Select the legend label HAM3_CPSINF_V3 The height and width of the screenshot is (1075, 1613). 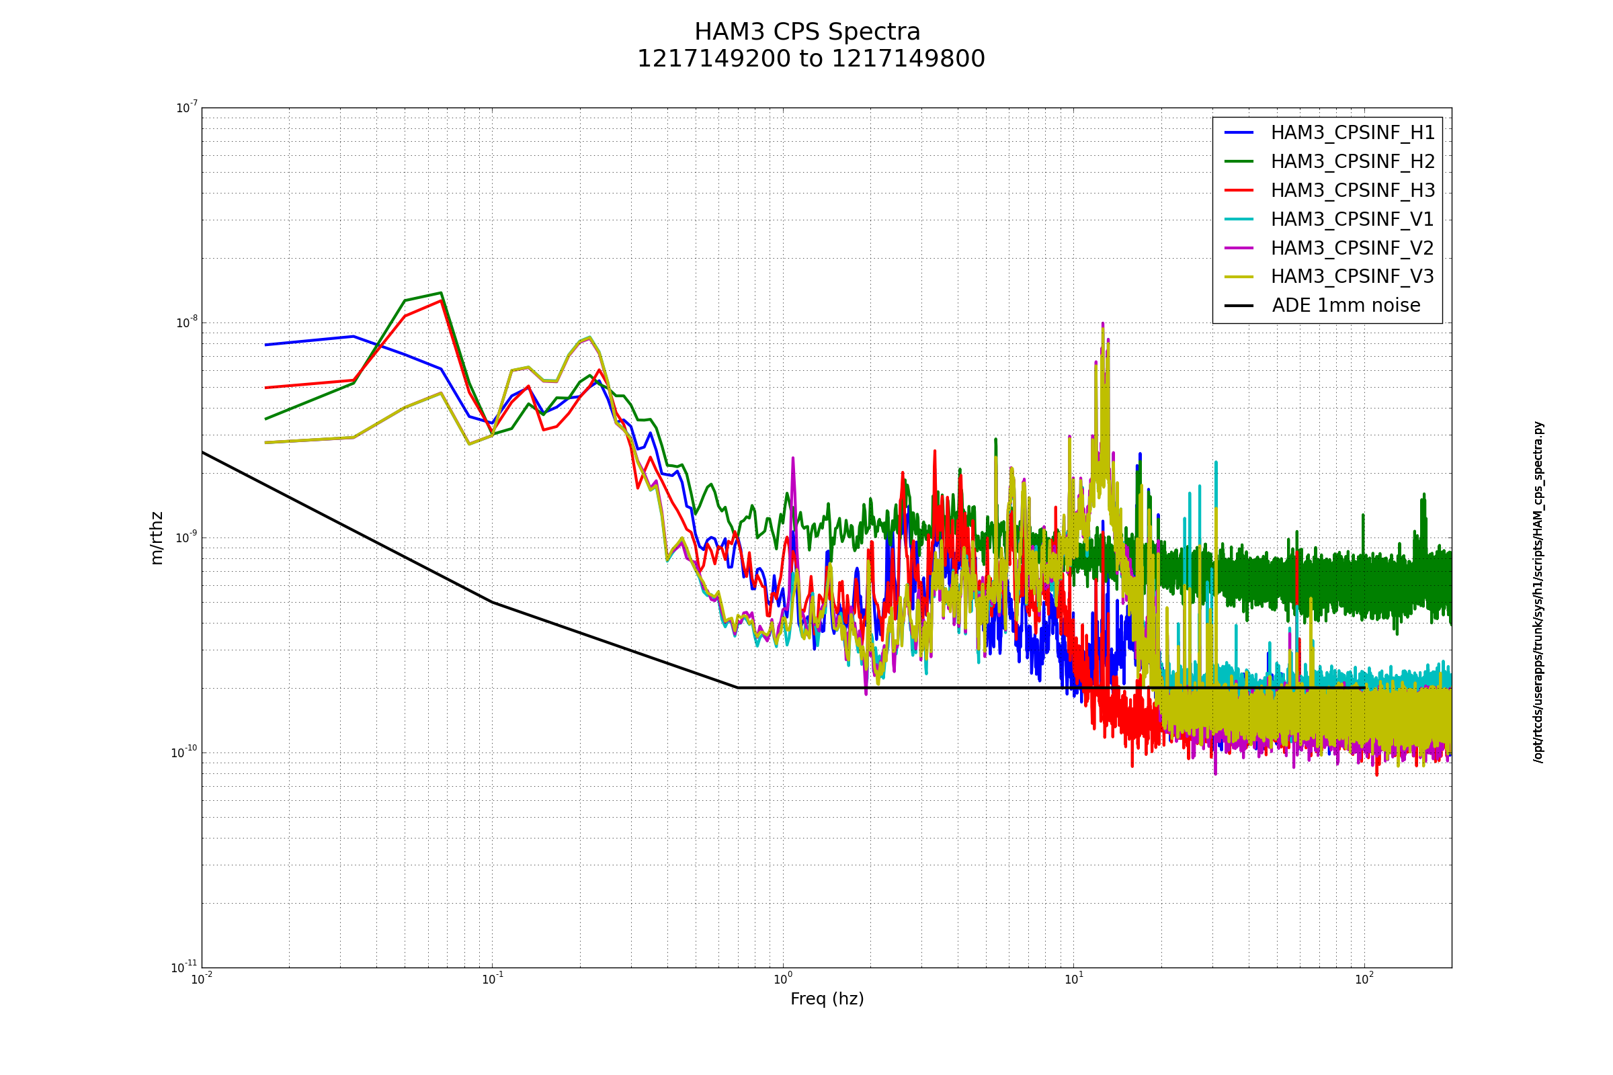coord(1352,276)
